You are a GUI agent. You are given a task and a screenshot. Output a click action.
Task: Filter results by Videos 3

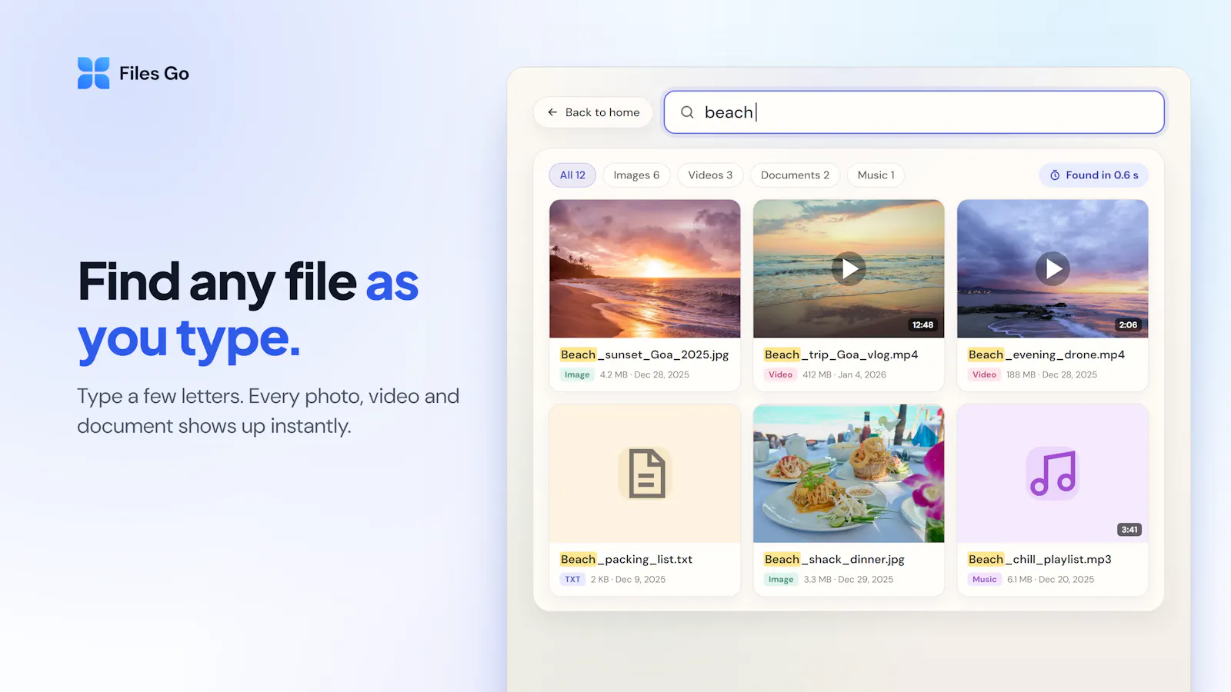click(x=710, y=175)
